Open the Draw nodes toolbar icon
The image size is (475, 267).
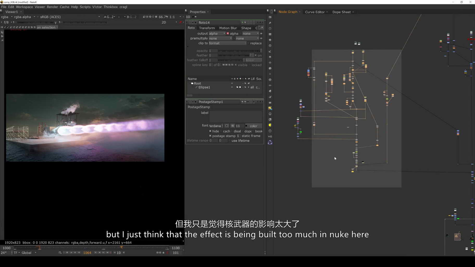point(270,23)
